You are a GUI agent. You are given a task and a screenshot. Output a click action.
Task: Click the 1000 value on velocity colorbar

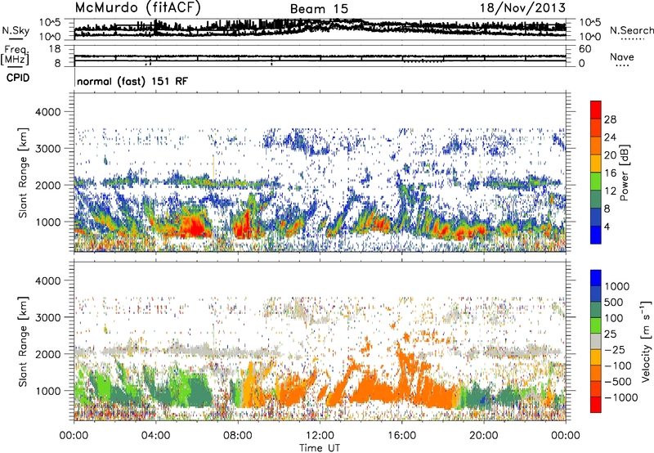tap(617, 286)
